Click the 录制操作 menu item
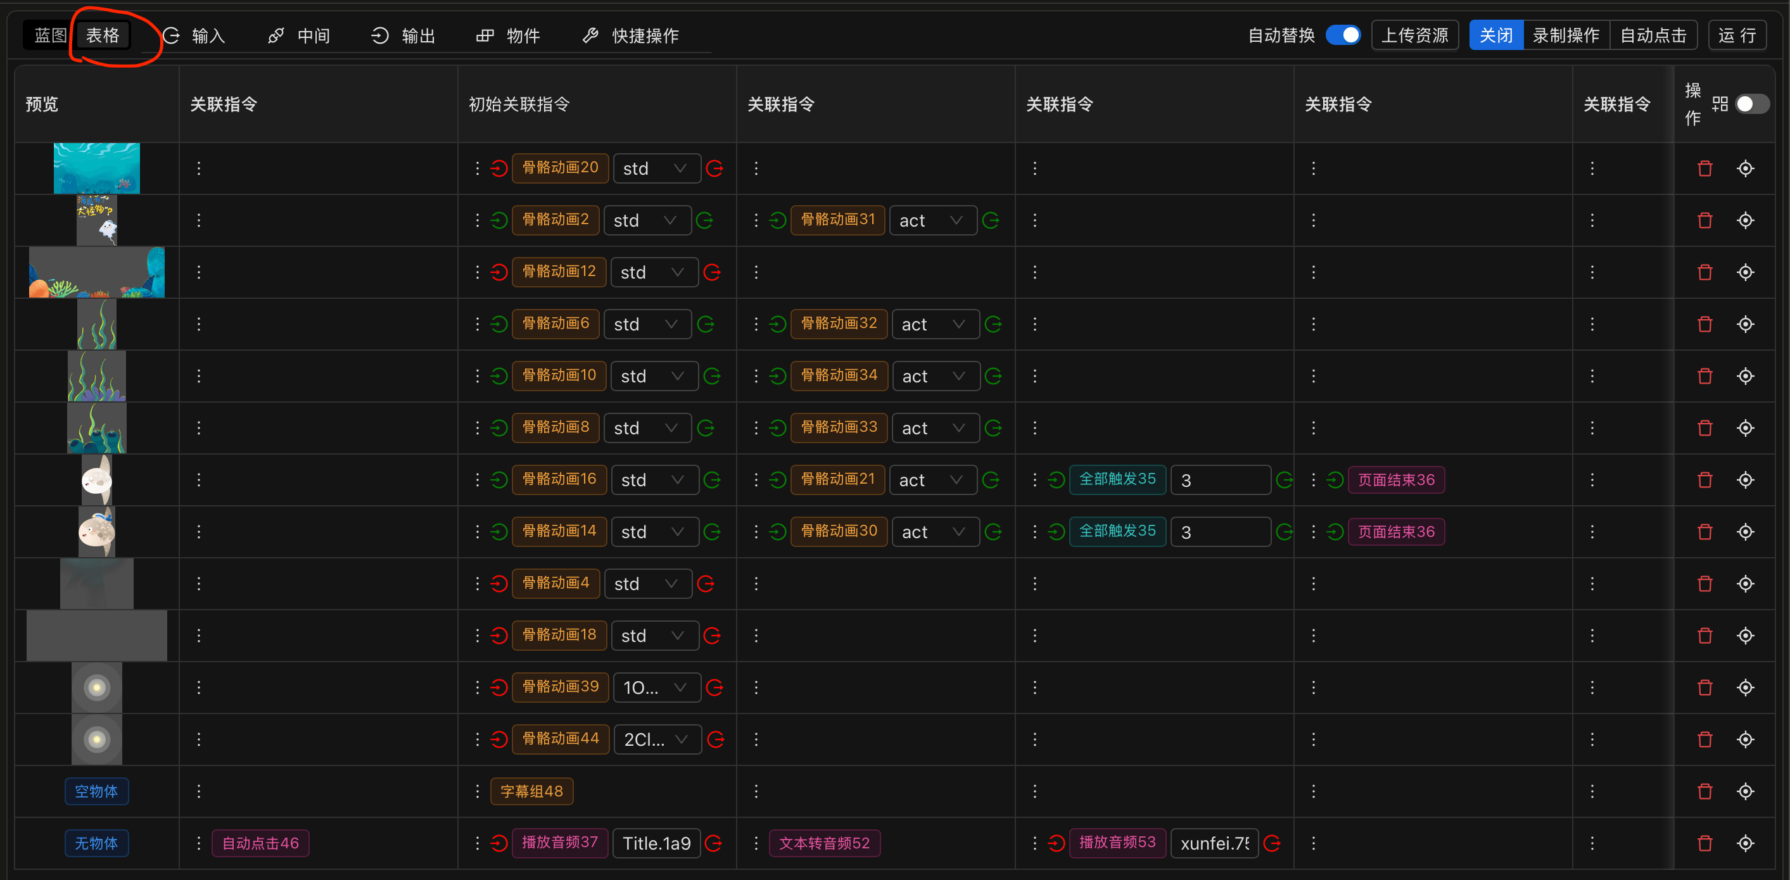The image size is (1790, 880). click(x=1567, y=35)
